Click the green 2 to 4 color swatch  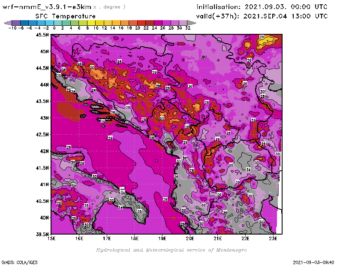66,23
